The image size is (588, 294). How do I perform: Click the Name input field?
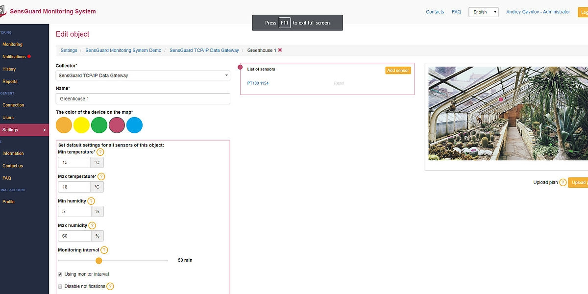coord(143,99)
